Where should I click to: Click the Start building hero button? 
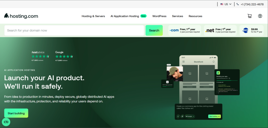(x=16, y=113)
